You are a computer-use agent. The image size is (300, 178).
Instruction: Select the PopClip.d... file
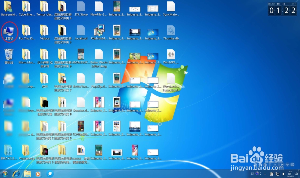(99, 80)
